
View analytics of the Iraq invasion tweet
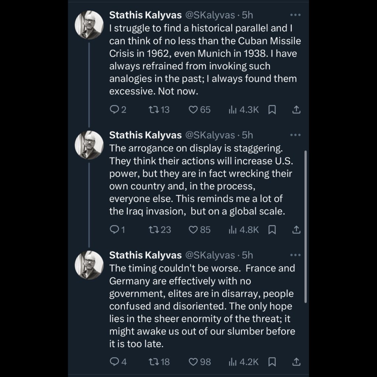click(233, 230)
